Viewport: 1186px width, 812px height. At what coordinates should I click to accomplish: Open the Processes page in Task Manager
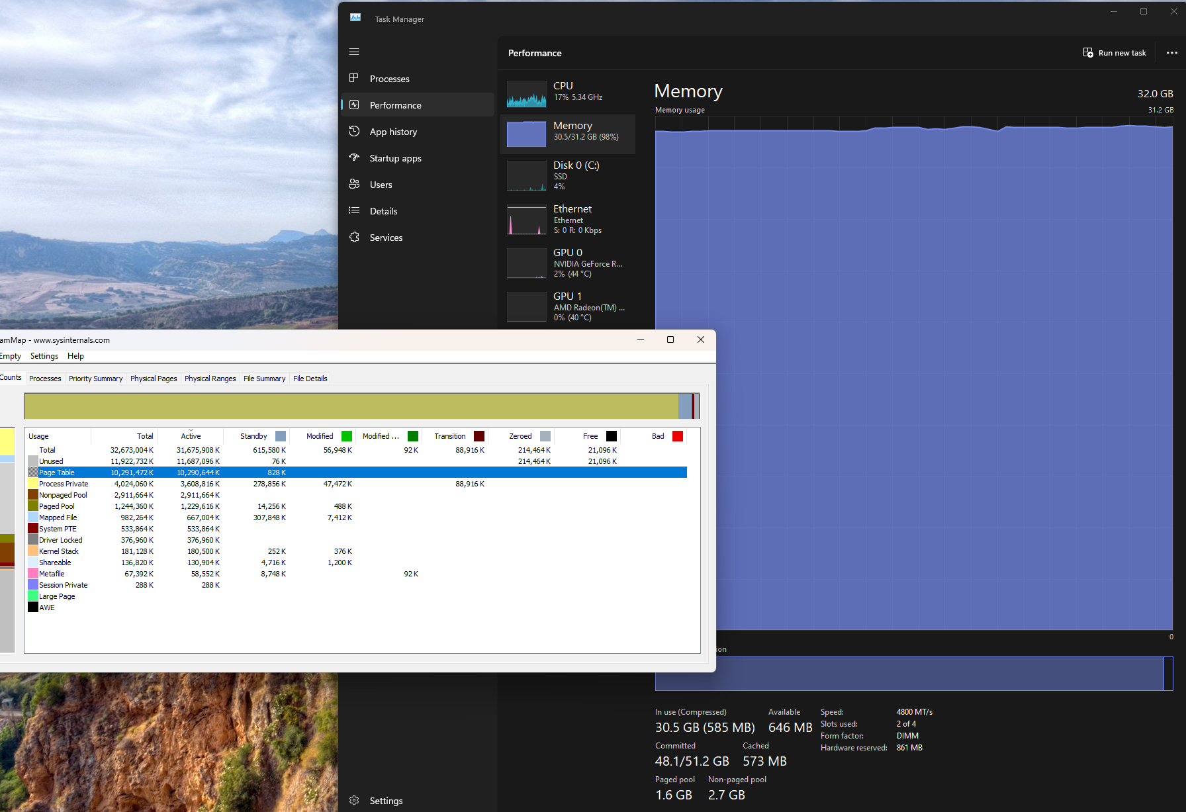(418, 78)
